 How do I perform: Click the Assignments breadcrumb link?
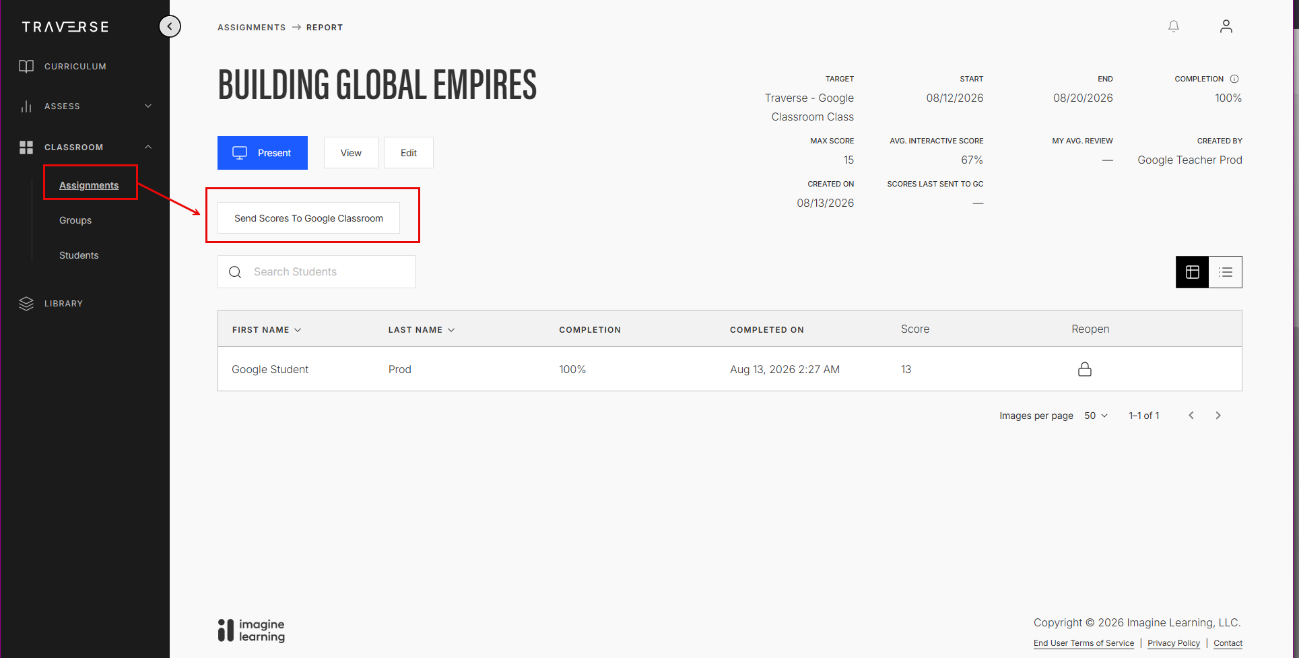point(252,28)
